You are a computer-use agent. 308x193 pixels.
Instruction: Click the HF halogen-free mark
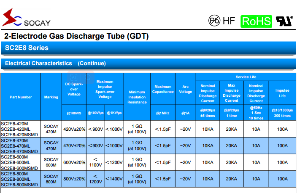229,20
